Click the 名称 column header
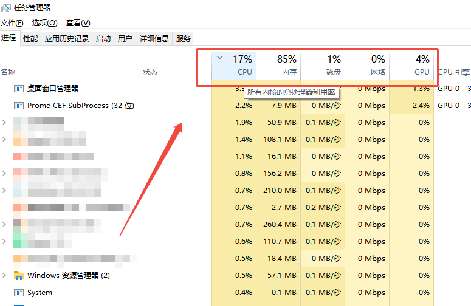 (9, 72)
